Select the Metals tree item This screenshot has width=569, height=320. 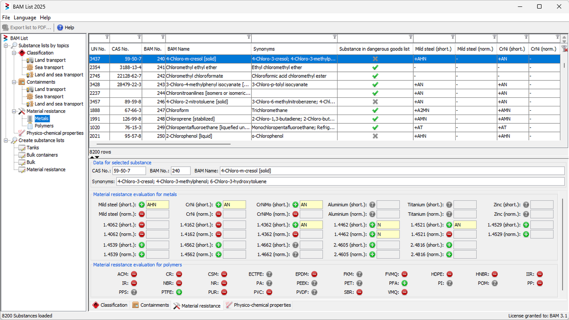click(x=42, y=118)
